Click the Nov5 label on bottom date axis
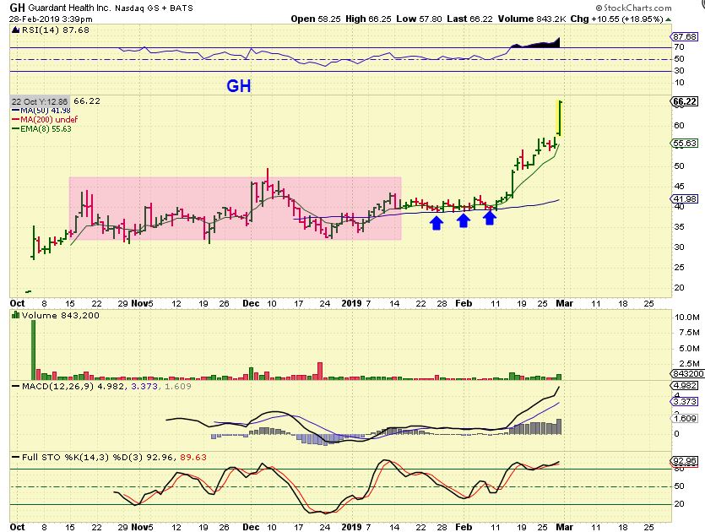The width and height of the screenshot is (705, 532). (x=142, y=527)
